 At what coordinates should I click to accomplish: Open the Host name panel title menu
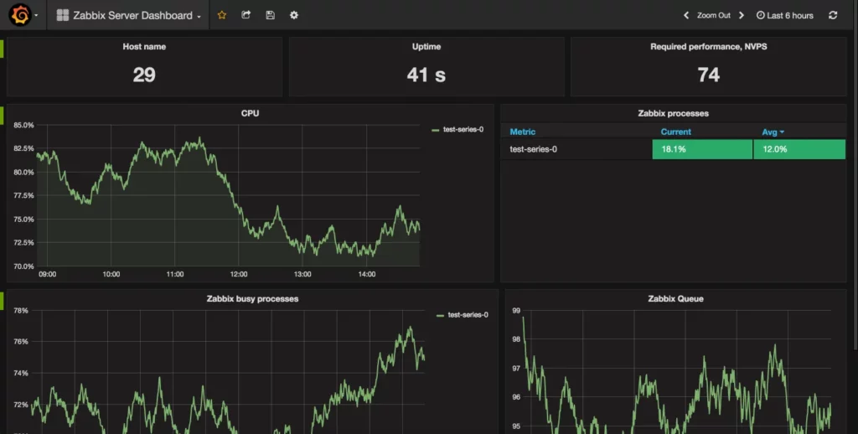coord(144,47)
